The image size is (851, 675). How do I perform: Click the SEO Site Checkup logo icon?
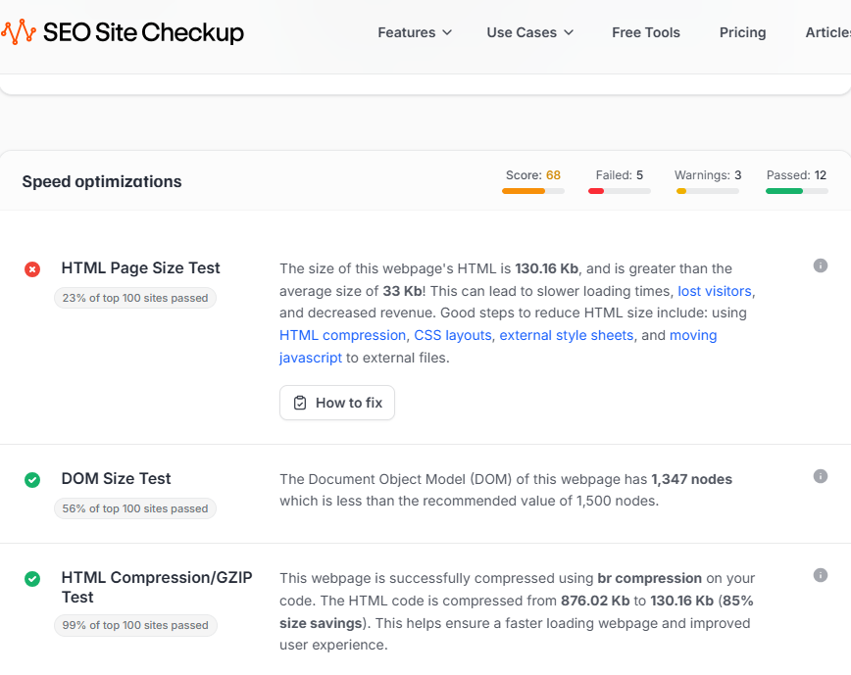pyautogui.click(x=22, y=31)
